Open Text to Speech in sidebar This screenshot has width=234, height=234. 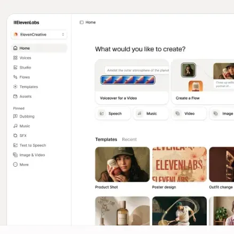tap(39, 145)
